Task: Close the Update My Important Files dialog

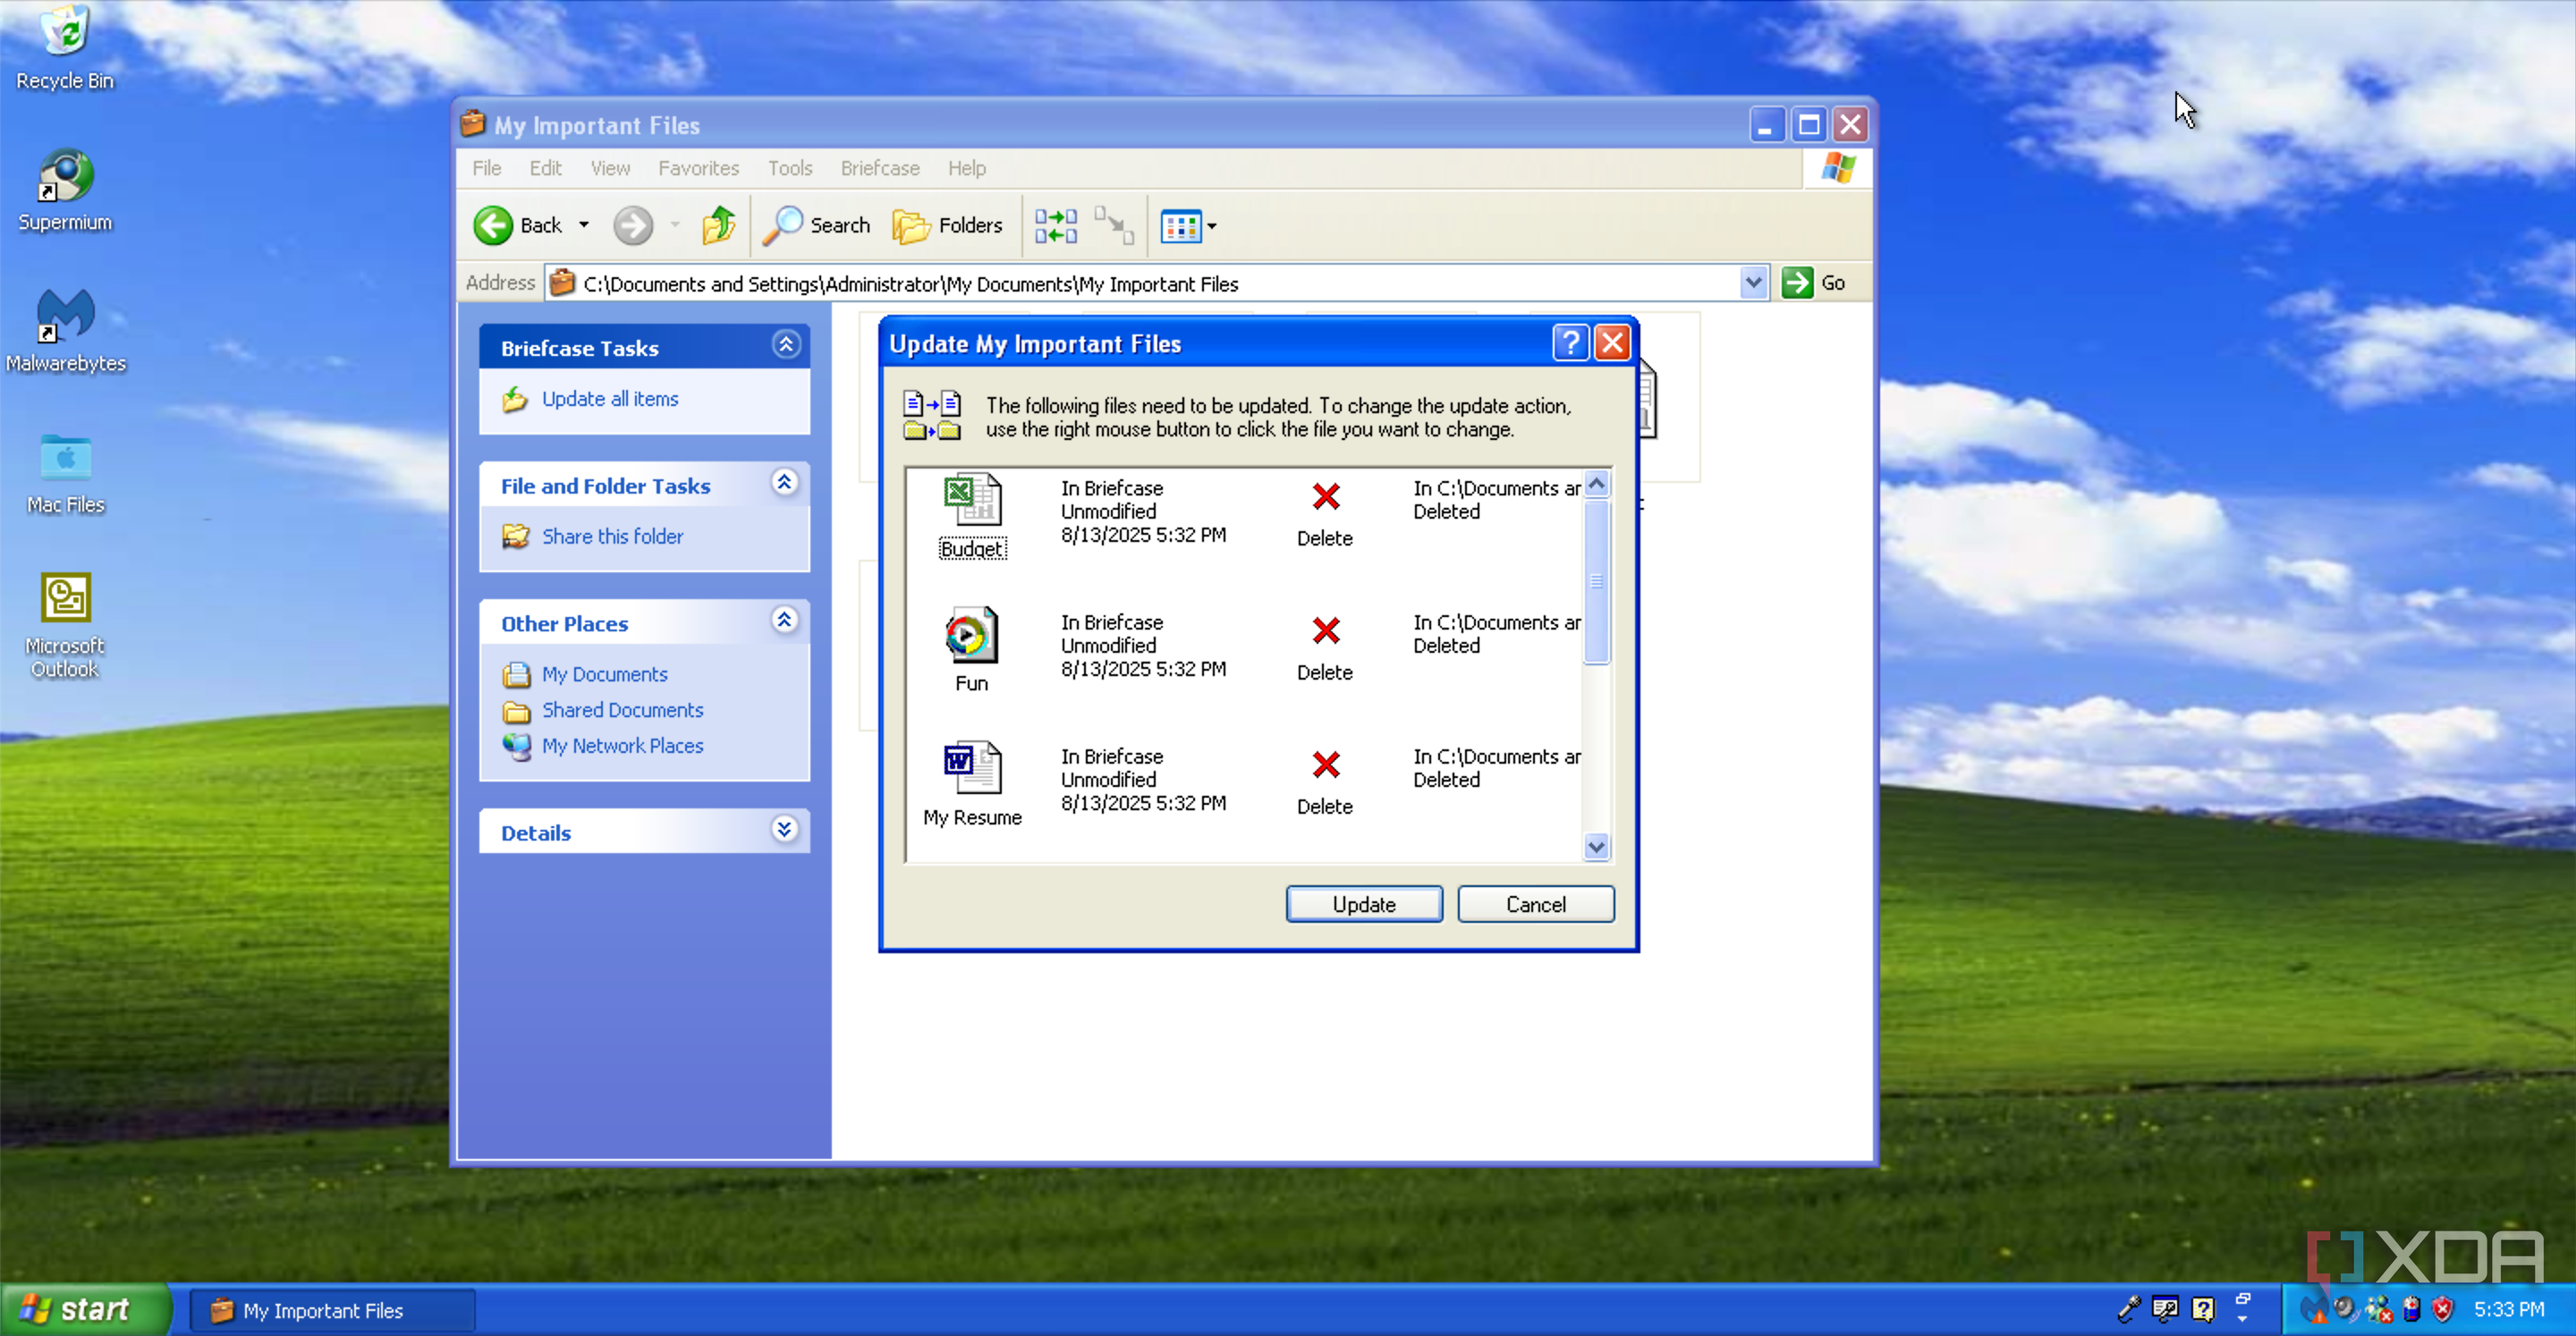Action: 1612,343
